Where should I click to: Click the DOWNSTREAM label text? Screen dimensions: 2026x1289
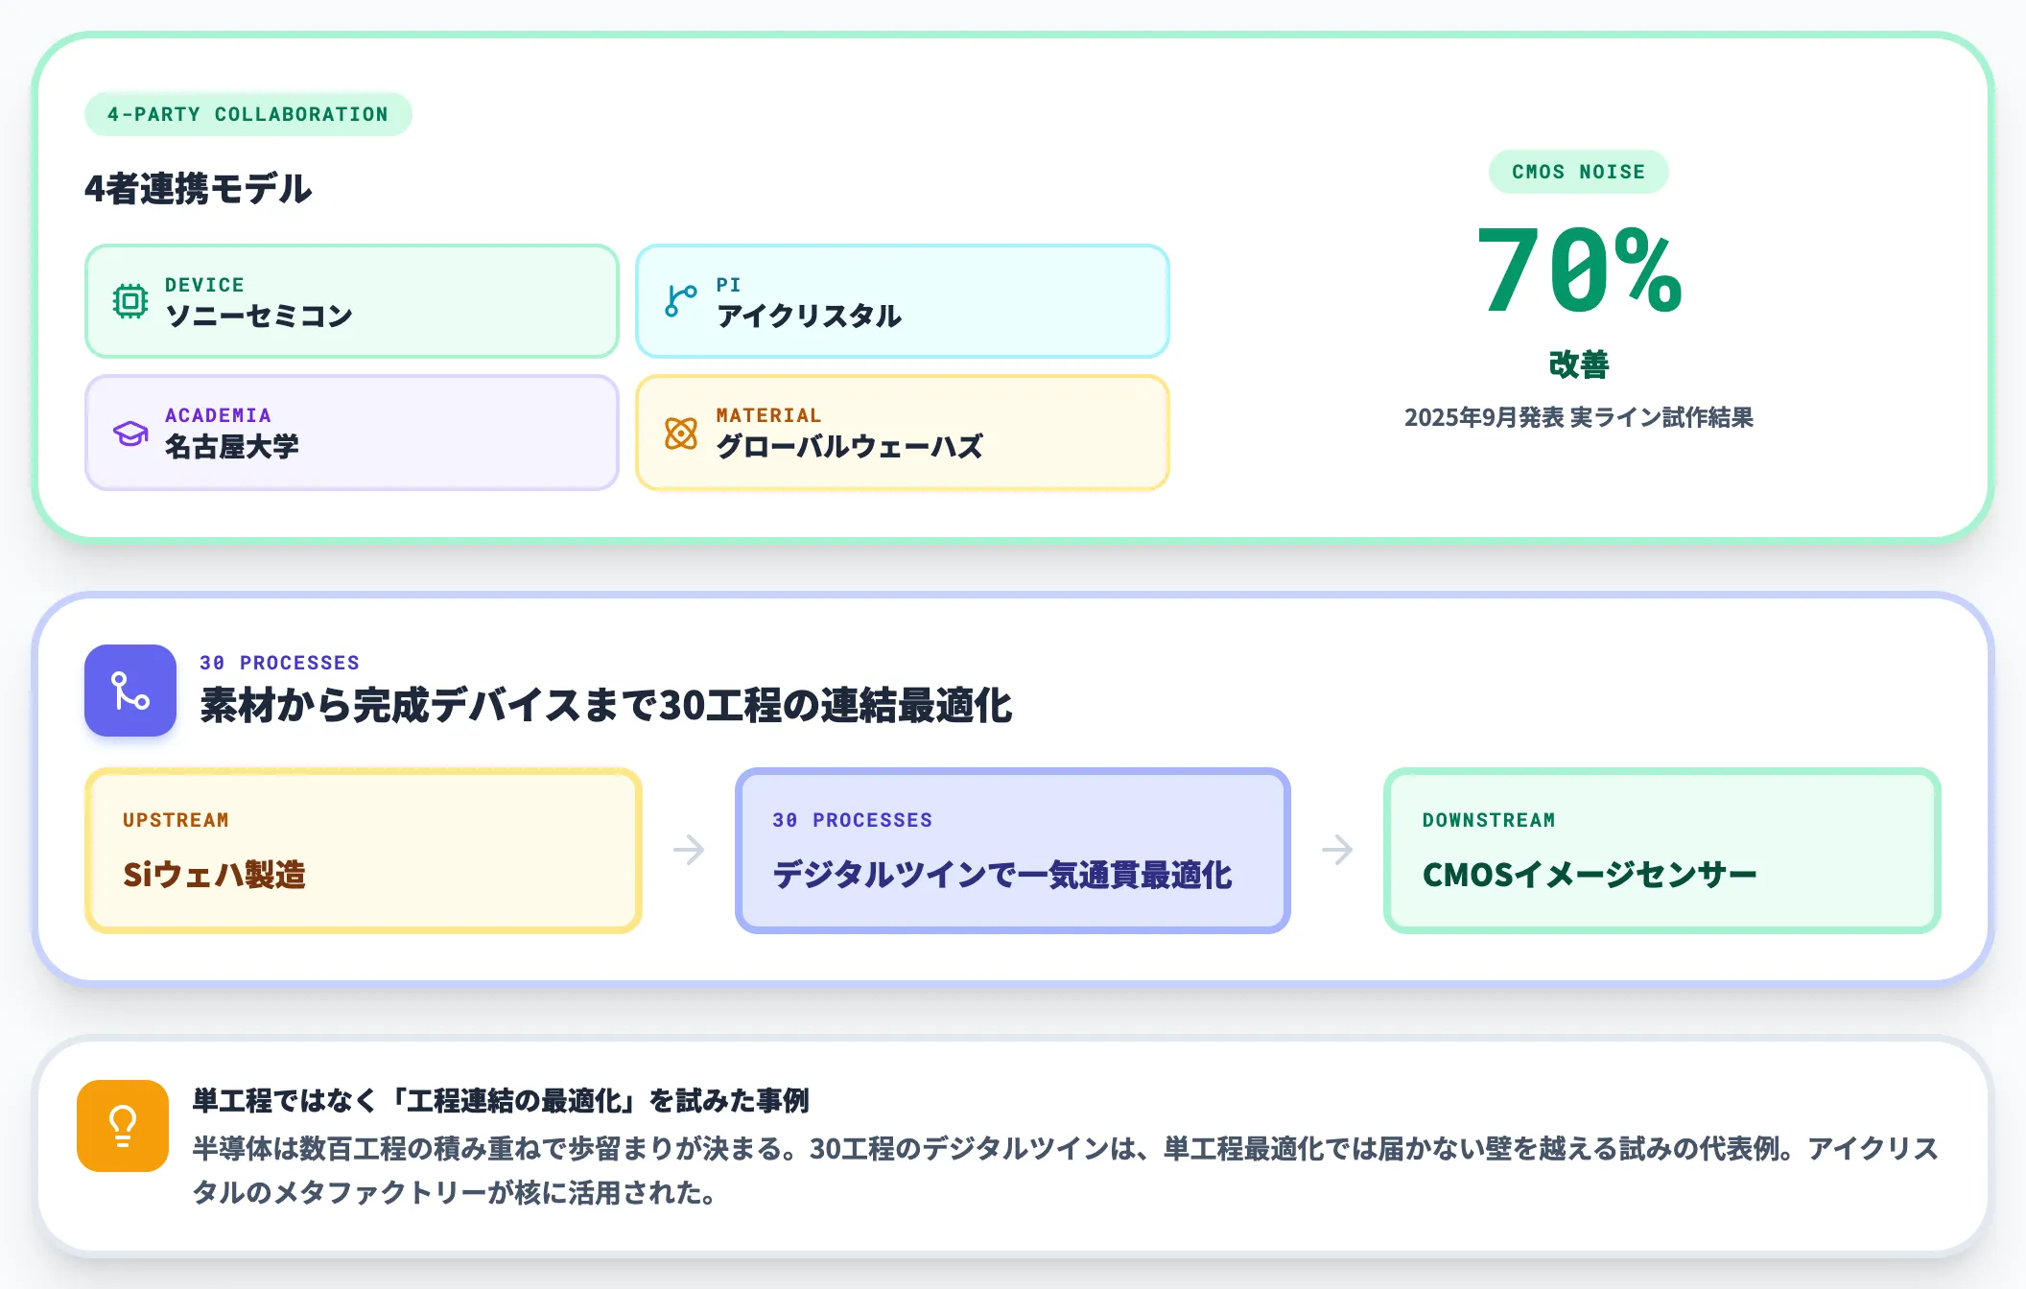tap(1489, 820)
